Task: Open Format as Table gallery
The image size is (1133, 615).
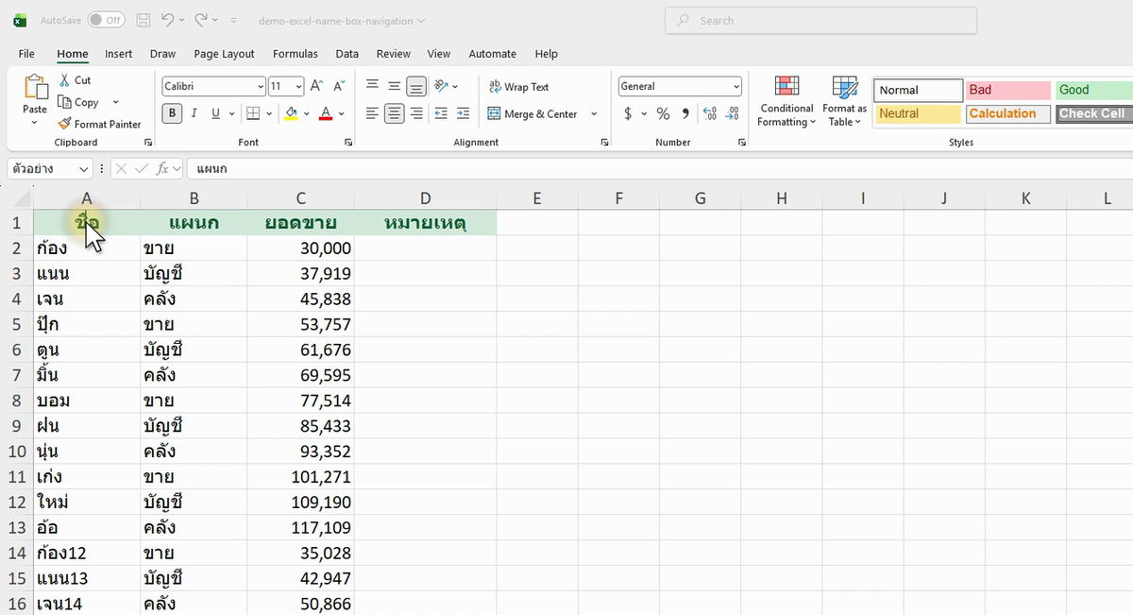Action: pos(844,102)
